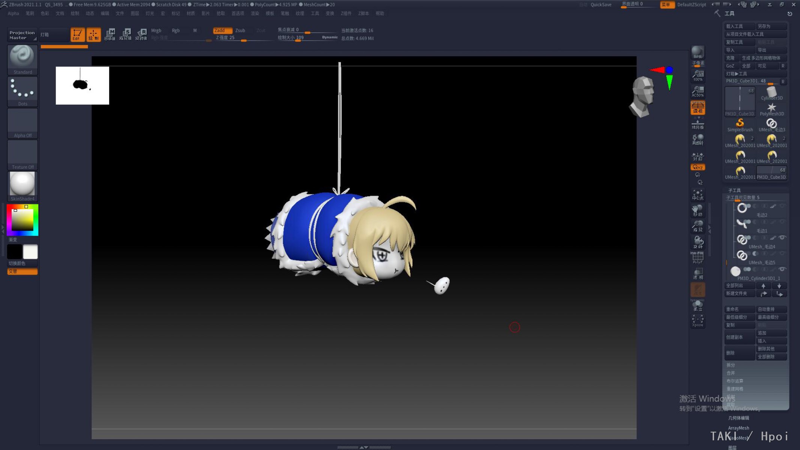Select the 缩放轴 Scale gizmo tool
Viewport: 800px width, 450px height.
click(125, 34)
